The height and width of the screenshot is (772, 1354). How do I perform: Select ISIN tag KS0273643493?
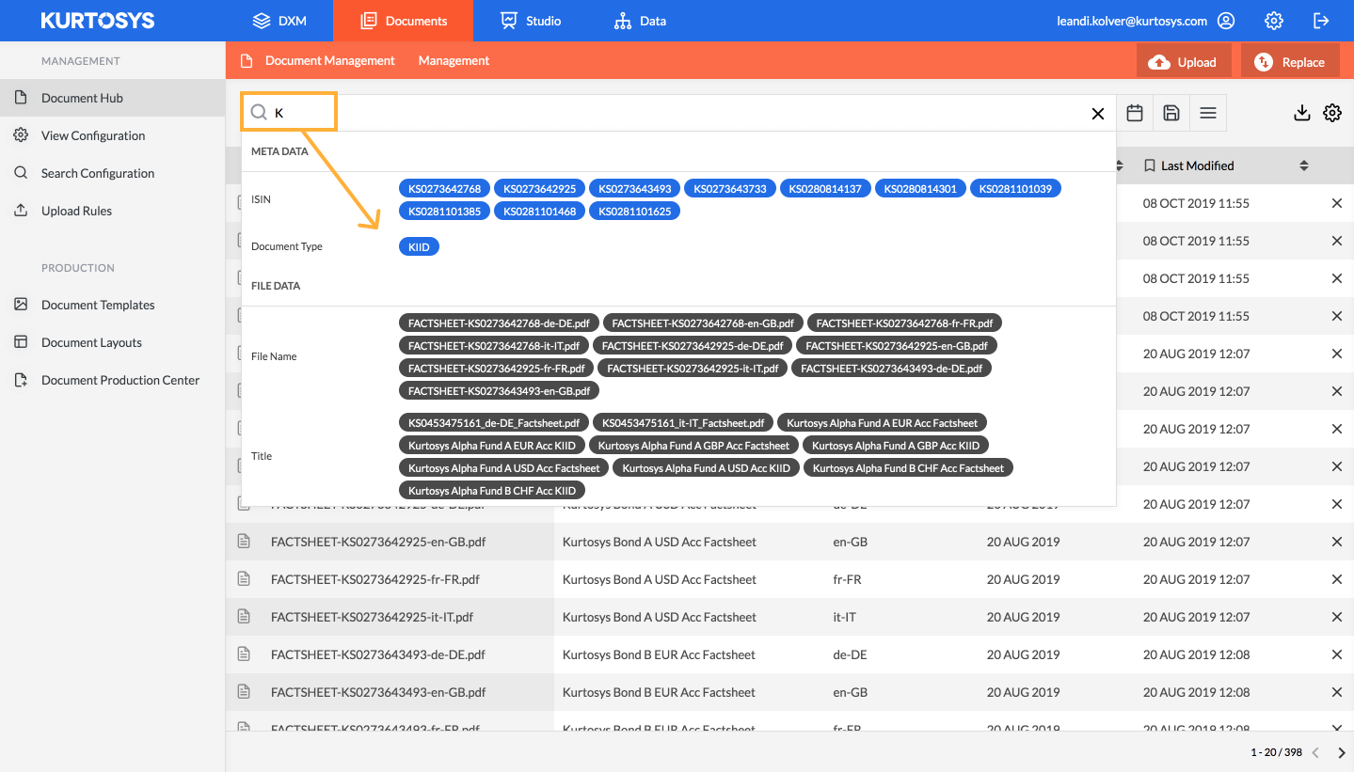(635, 189)
